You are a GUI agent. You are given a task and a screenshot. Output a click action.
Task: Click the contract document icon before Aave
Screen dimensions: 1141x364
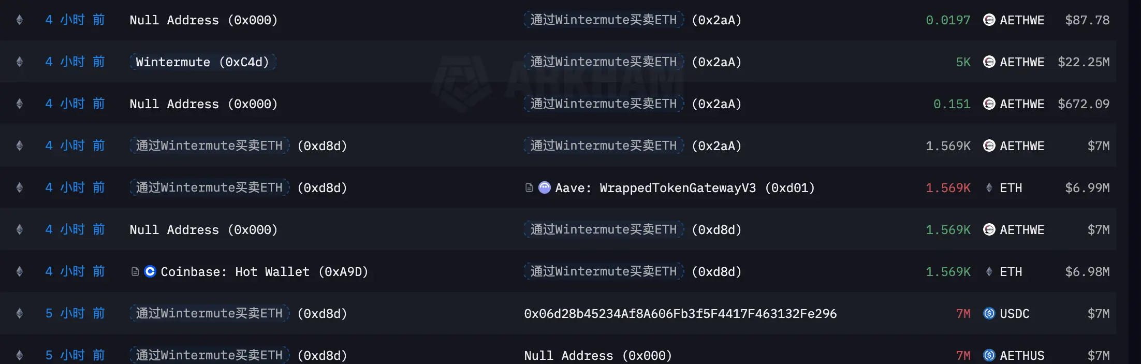[x=529, y=187]
